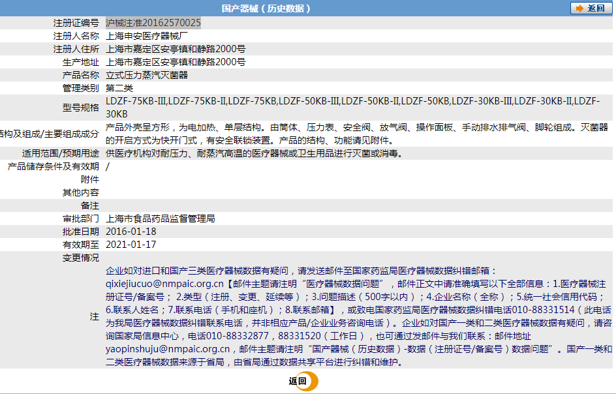Click the 型号规格 label

tap(81, 108)
